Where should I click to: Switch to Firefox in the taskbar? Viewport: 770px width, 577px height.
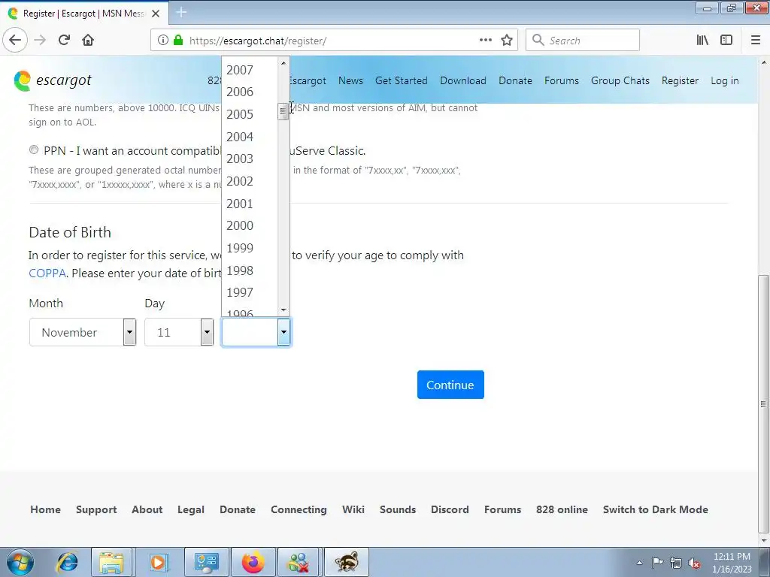253,562
